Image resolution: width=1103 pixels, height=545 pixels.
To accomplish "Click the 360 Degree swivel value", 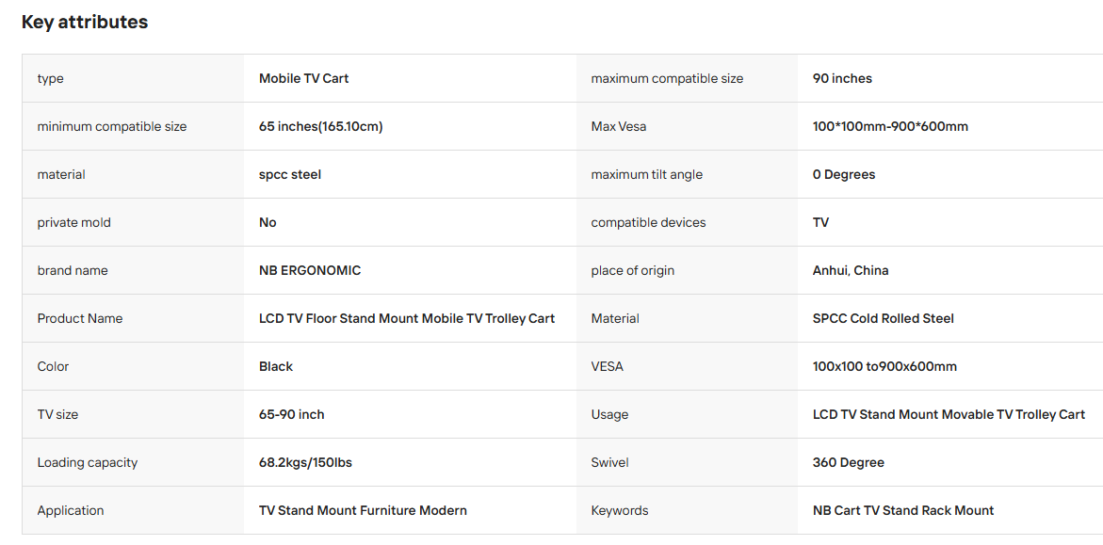I will point(849,462).
